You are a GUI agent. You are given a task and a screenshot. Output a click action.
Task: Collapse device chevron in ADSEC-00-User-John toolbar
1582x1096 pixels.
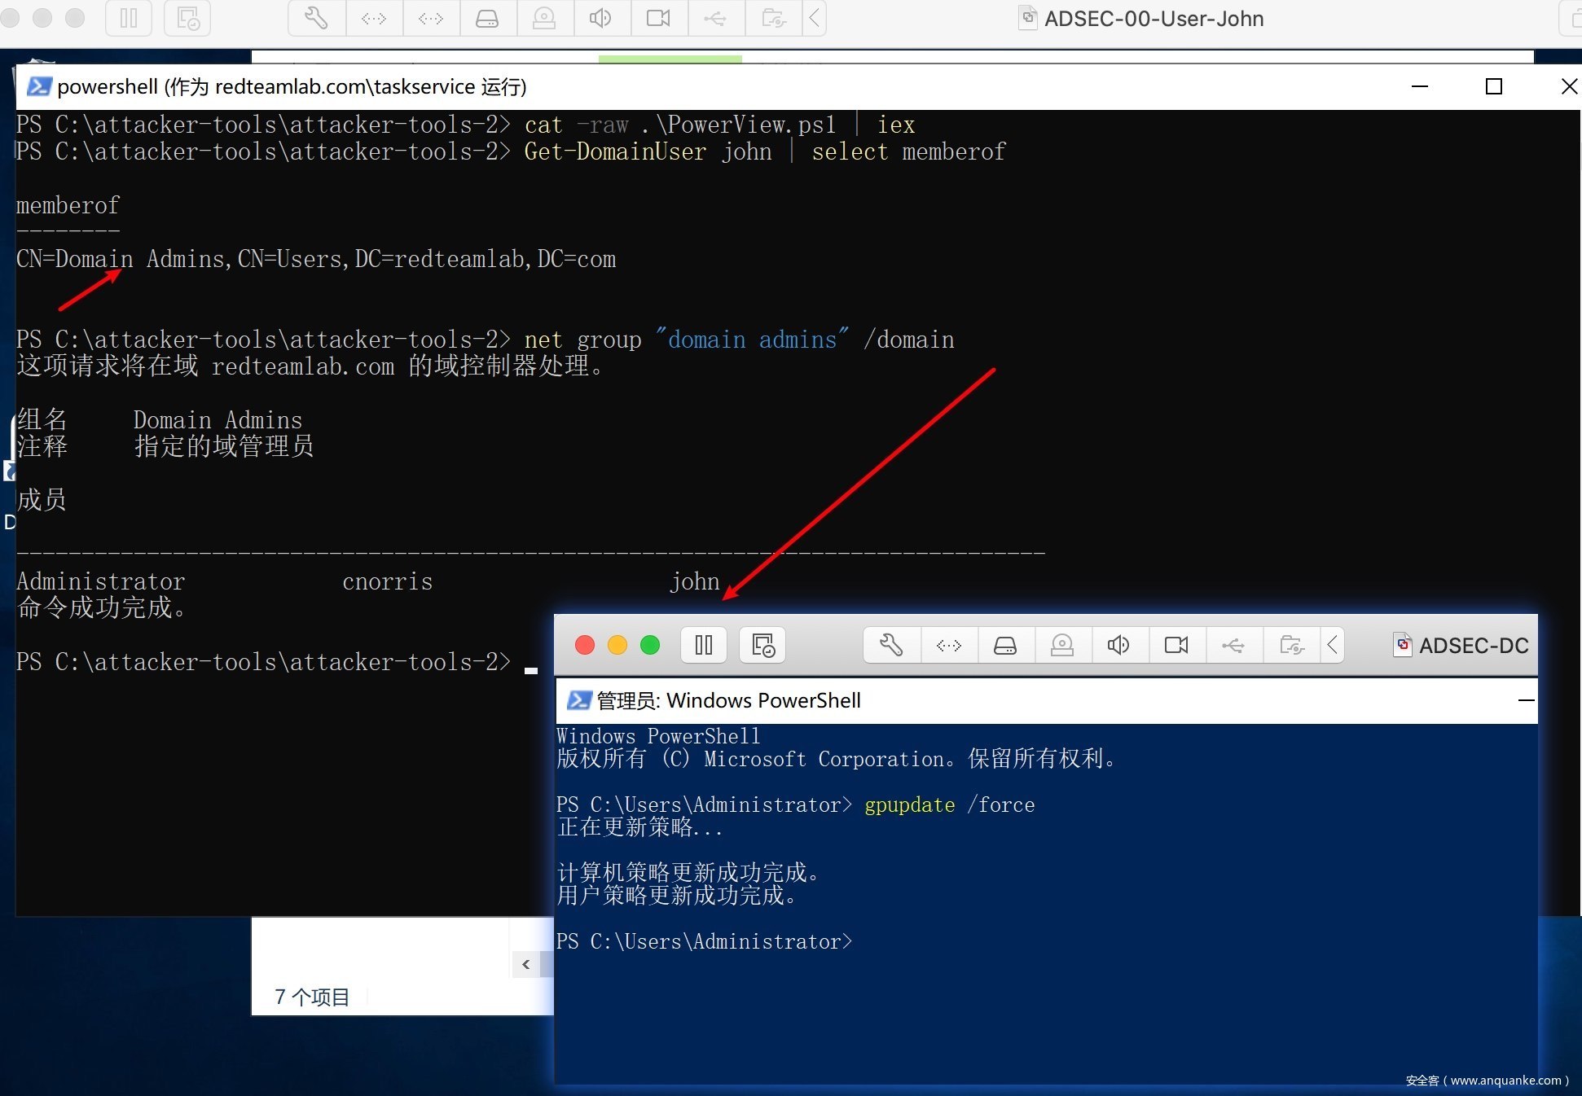(x=815, y=18)
